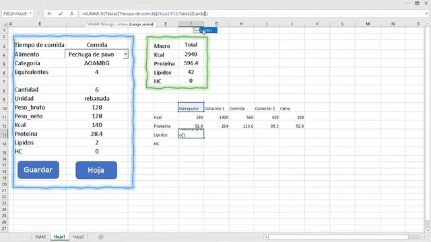Click the Guardar button
This screenshot has width=431, height=242.
(x=38, y=170)
